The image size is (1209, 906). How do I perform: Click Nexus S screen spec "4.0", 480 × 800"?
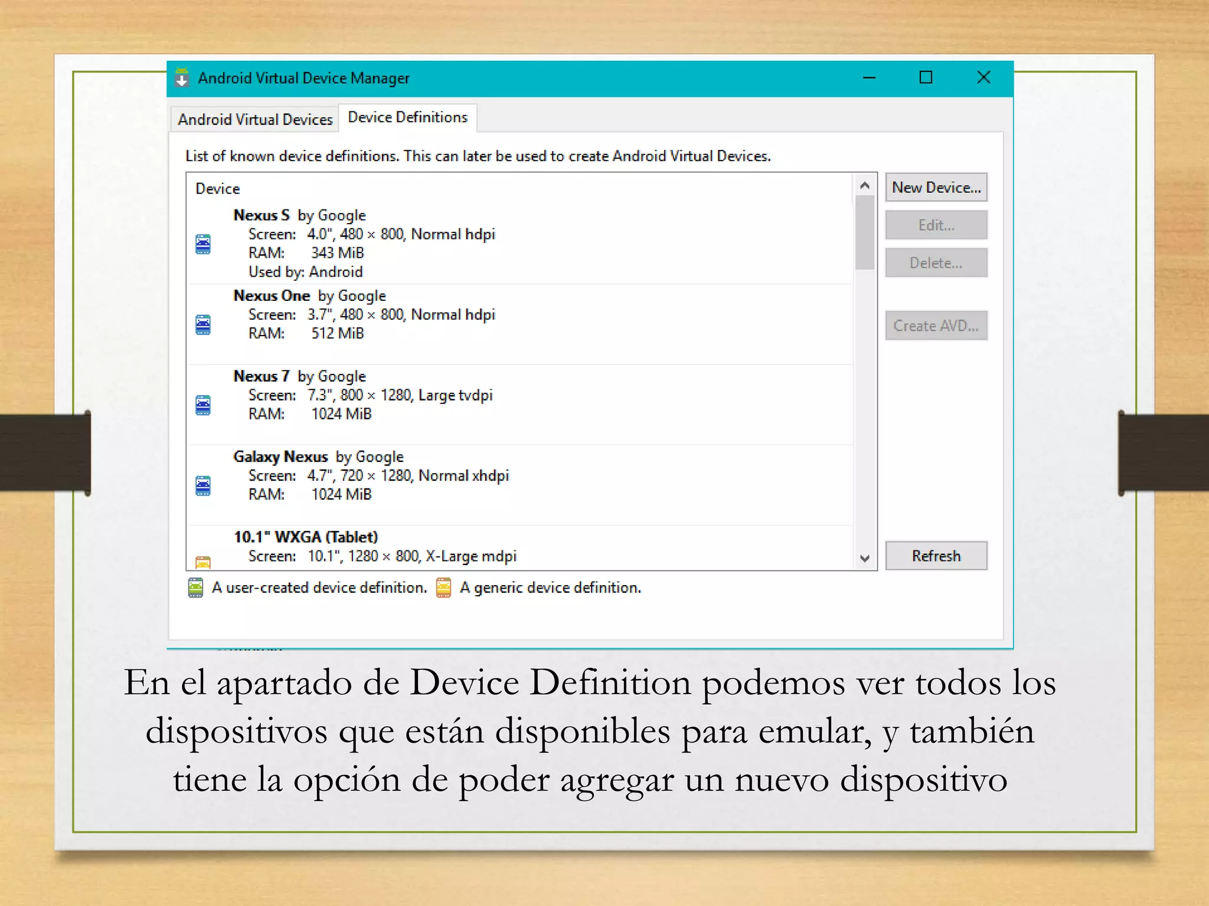click(x=356, y=234)
